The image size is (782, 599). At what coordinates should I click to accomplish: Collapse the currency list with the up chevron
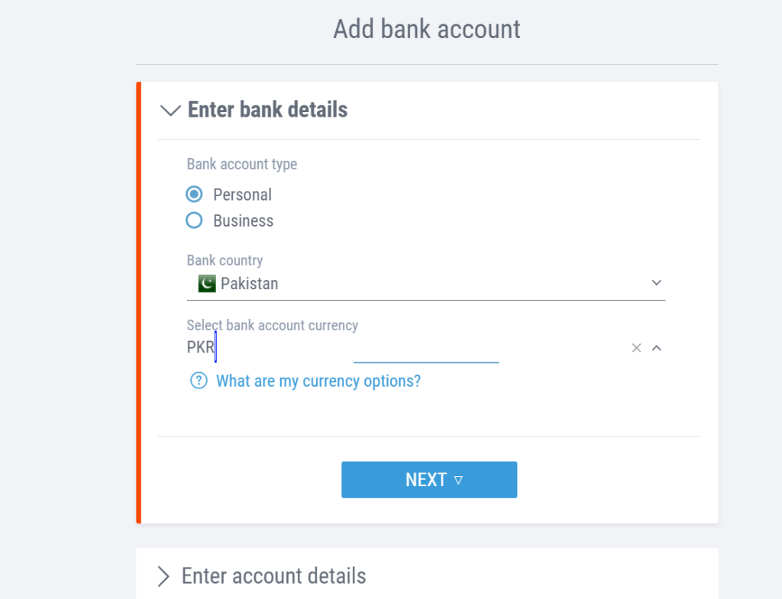point(656,348)
